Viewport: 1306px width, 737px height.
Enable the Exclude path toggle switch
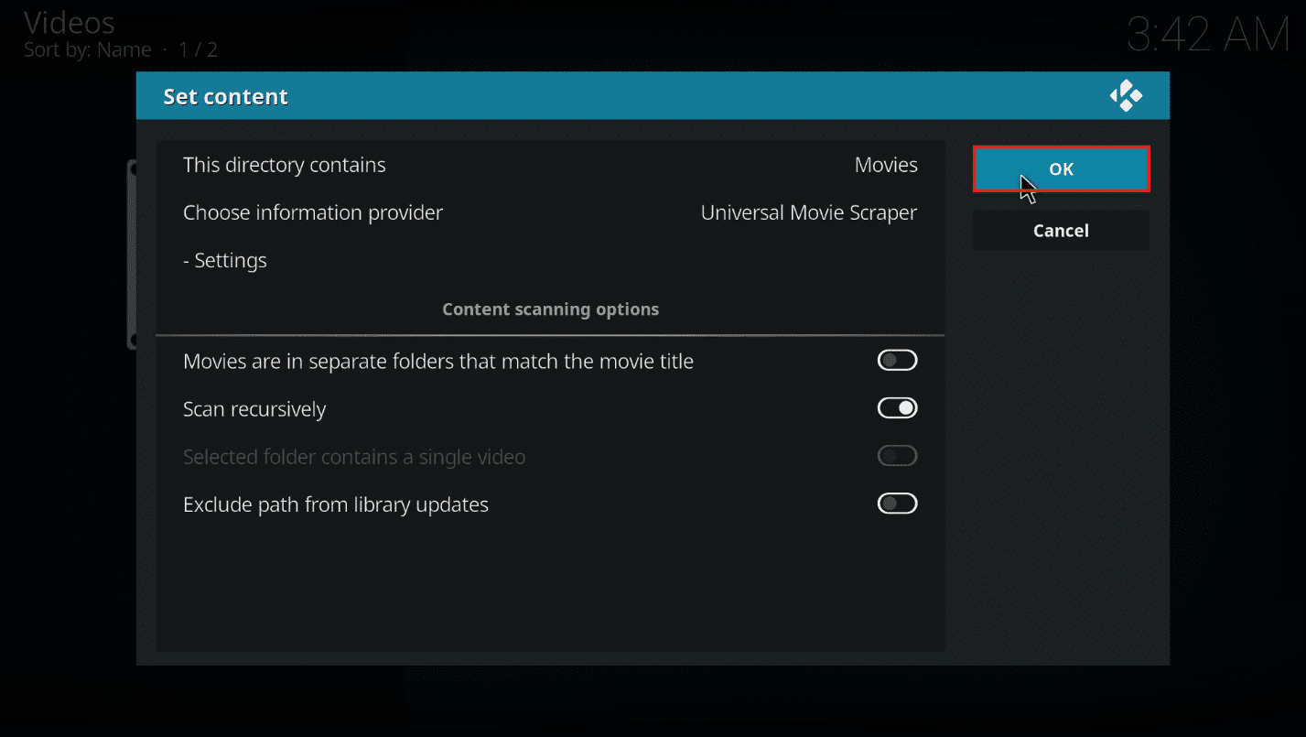pyautogui.click(x=897, y=504)
